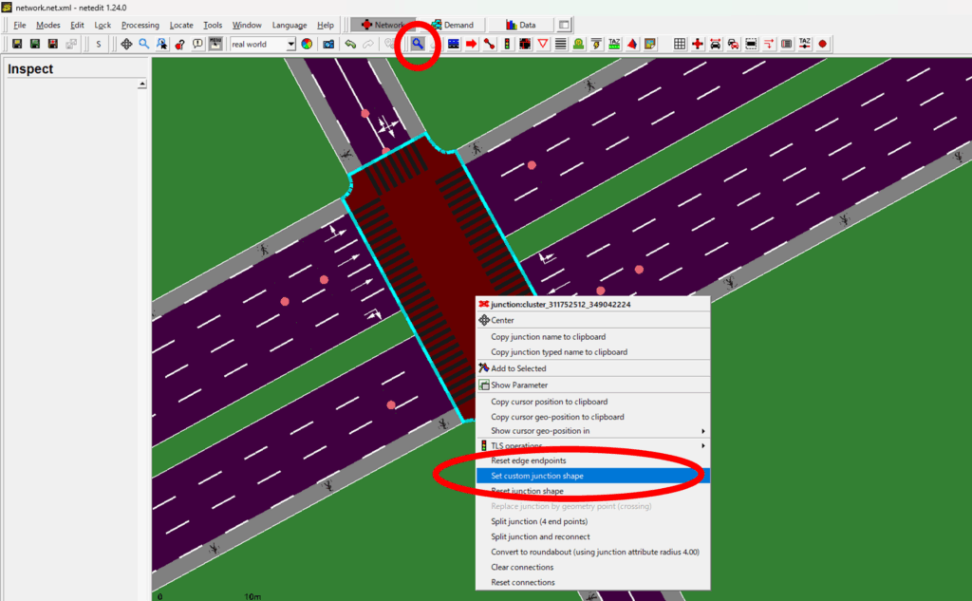Click the picture decal mode icon
This screenshot has width=972, height=601.
coord(649,44)
